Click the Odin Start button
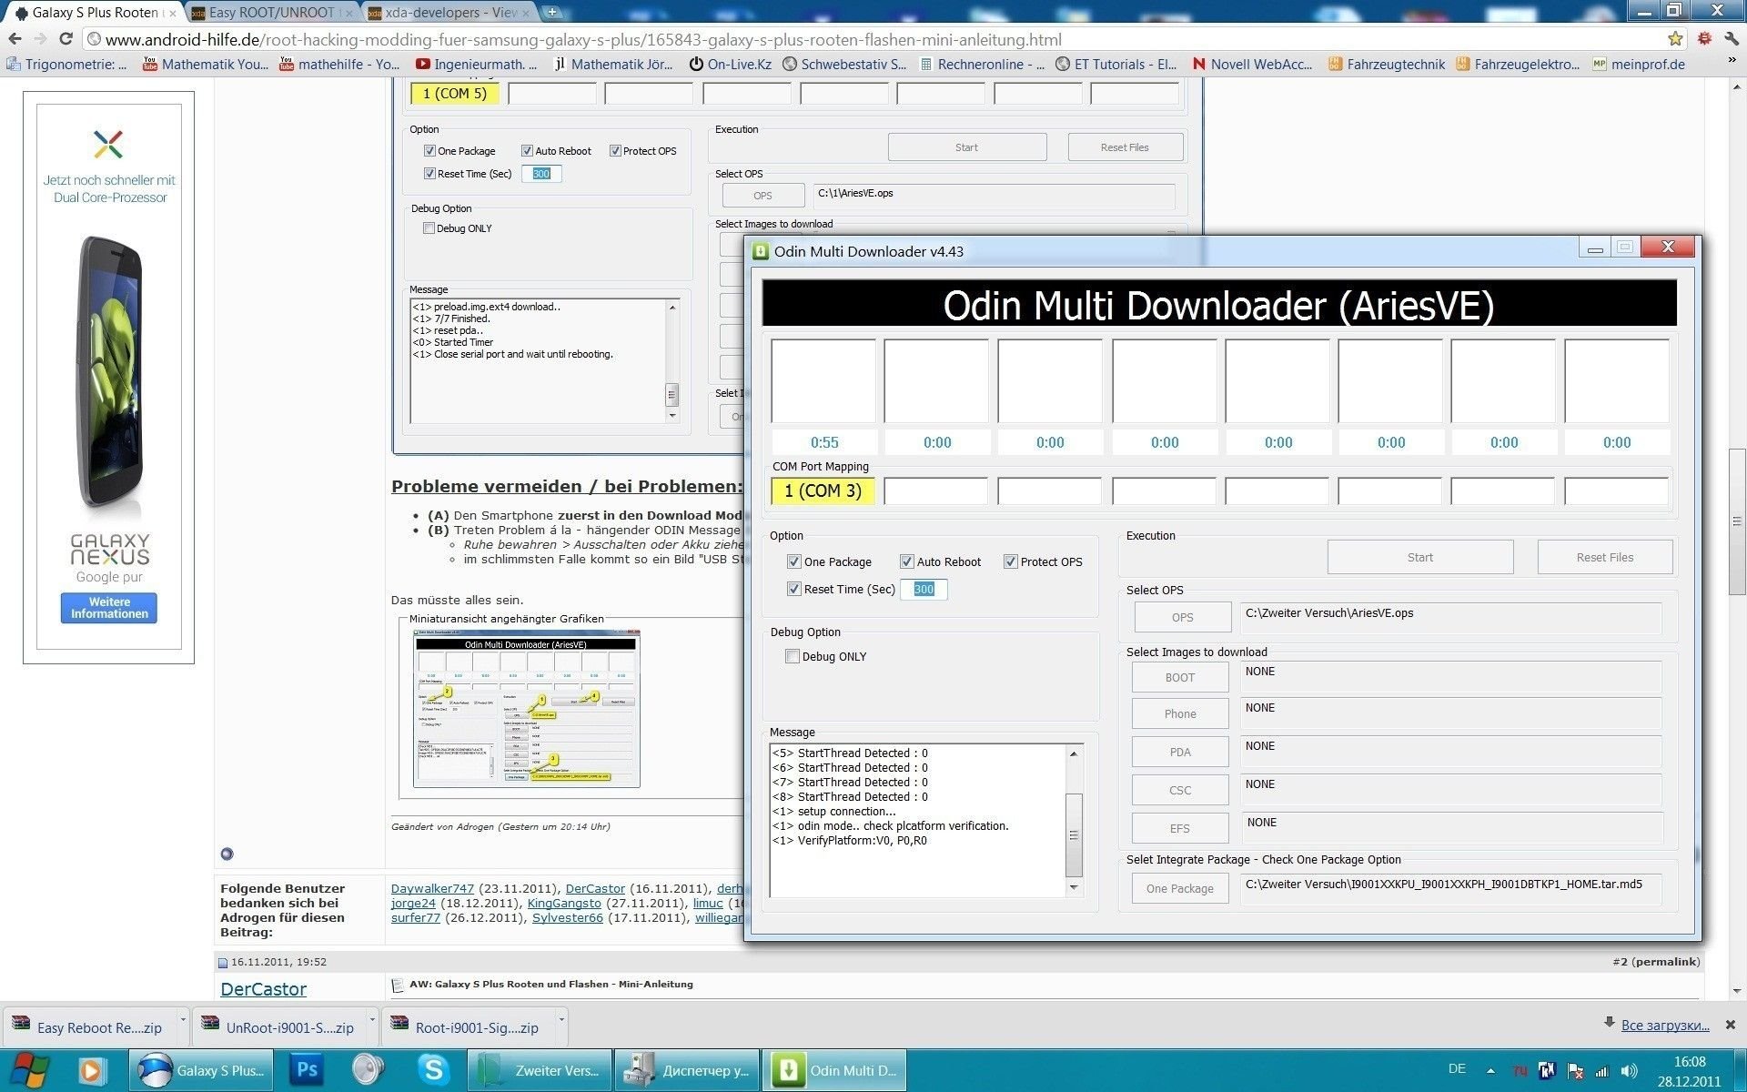Screen dimensions: 1747x1092 pos(1419,557)
